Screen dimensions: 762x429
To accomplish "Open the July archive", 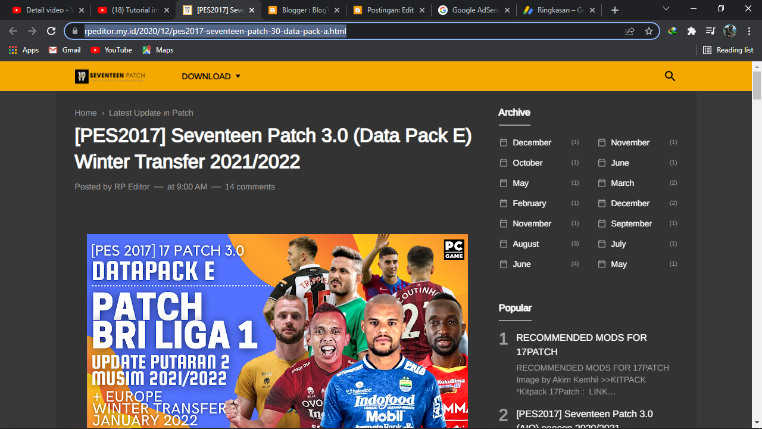I will click(619, 244).
